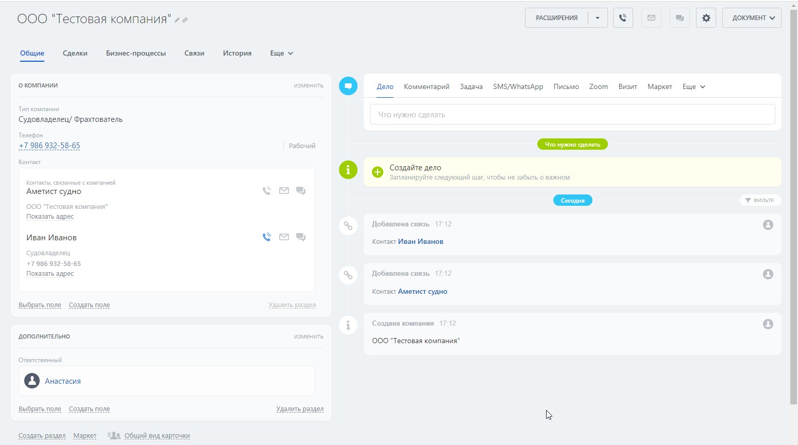Click the email envelope button in top toolbar
798x445 pixels.
pos(651,18)
